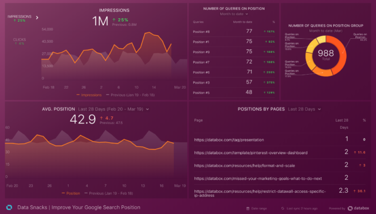Click the orange Position legend marker
Viewport: 376px width, 214px height.
(x=63, y=193)
